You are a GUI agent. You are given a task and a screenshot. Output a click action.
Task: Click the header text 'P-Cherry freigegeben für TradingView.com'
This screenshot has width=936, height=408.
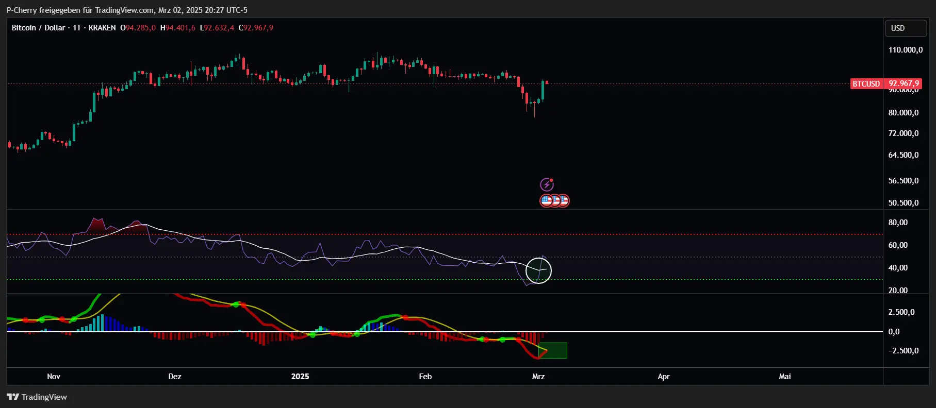pos(80,10)
